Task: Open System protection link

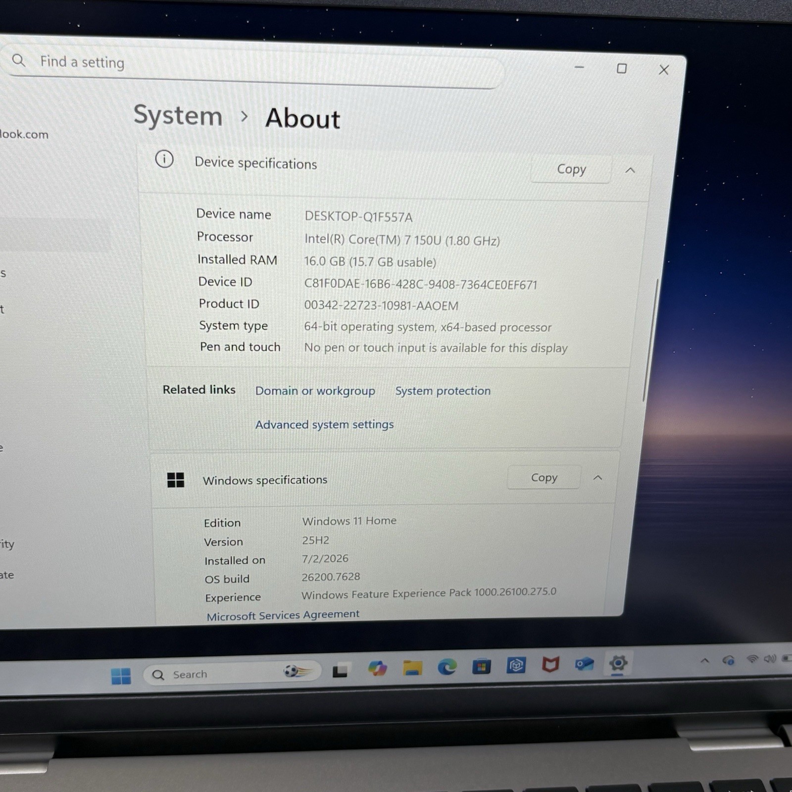Action: (443, 391)
